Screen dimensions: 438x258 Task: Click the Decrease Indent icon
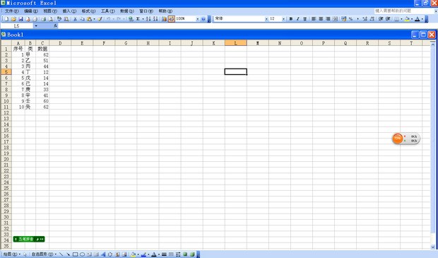tap(381, 18)
